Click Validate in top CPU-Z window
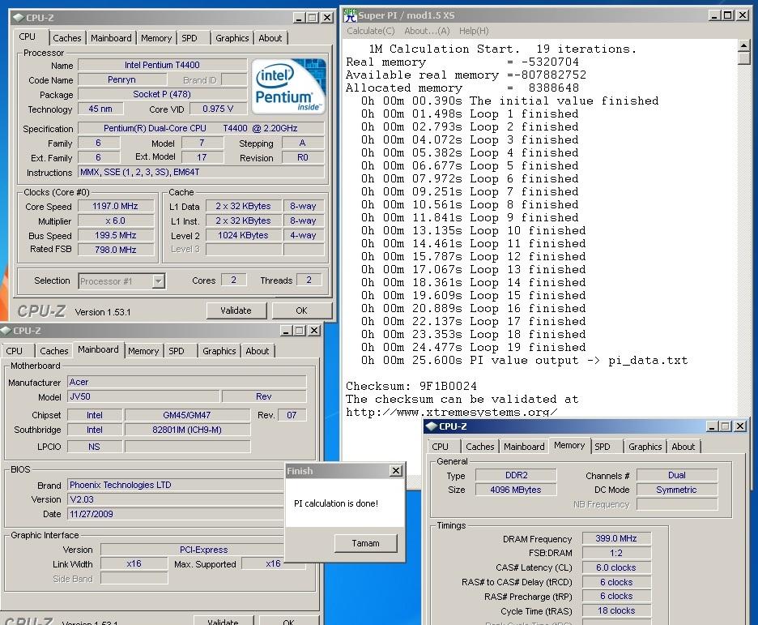Viewport: 758px width, 625px height. coord(236,310)
